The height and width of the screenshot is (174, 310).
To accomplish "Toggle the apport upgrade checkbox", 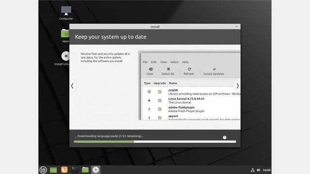I will pos(159,118).
